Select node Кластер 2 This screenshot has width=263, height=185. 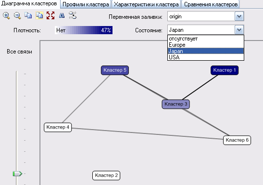coord(106,175)
